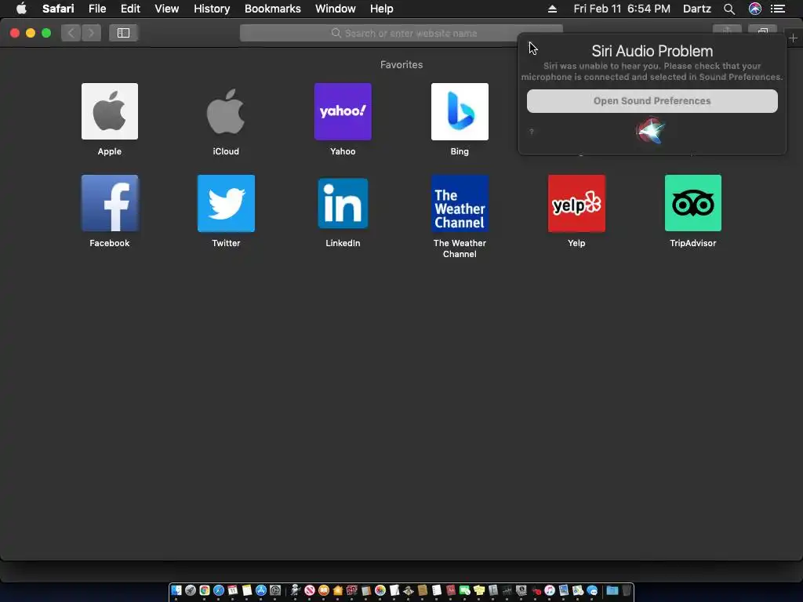The width and height of the screenshot is (803, 602).
Task: Open the Apple favorite tile
Action: pyautogui.click(x=110, y=111)
